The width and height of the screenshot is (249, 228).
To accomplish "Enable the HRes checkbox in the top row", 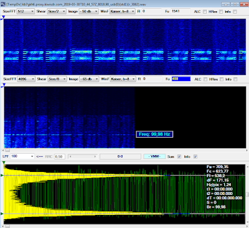I will (x=221, y=12).
